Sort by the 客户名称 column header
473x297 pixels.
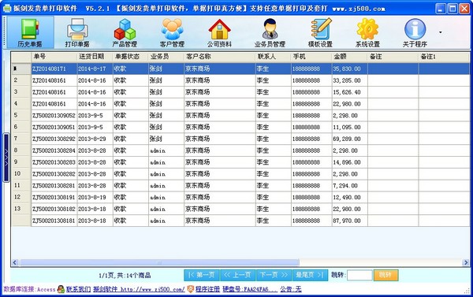click(220, 57)
